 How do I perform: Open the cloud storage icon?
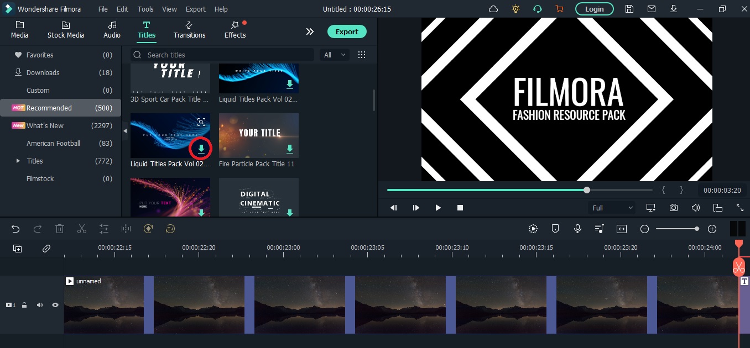pyautogui.click(x=493, y=9)
